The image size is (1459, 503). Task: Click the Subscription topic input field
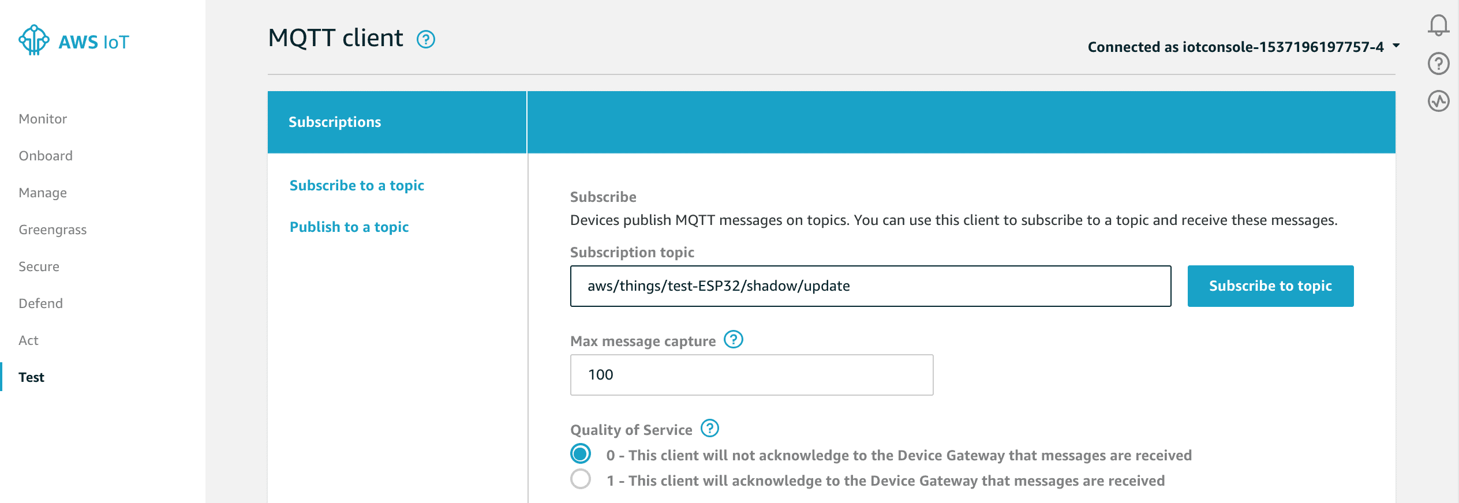coord(870,286)
